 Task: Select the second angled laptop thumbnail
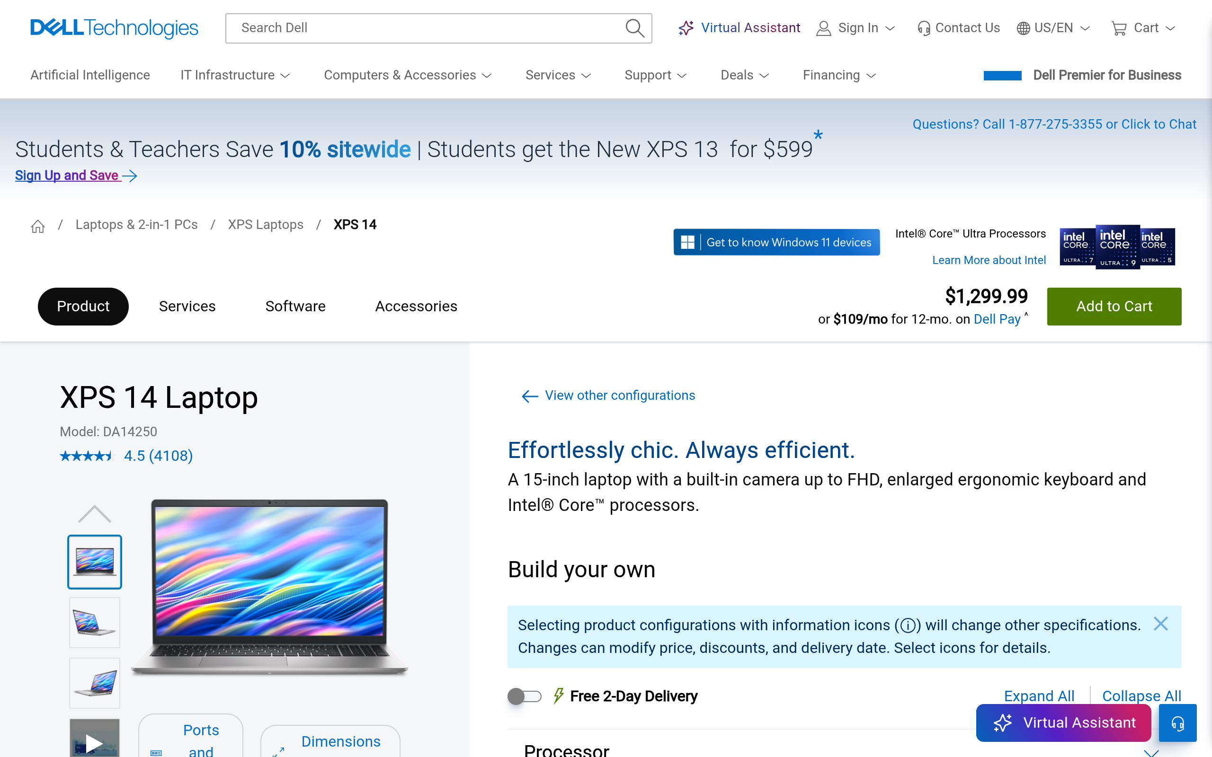[x=95, y=622]
